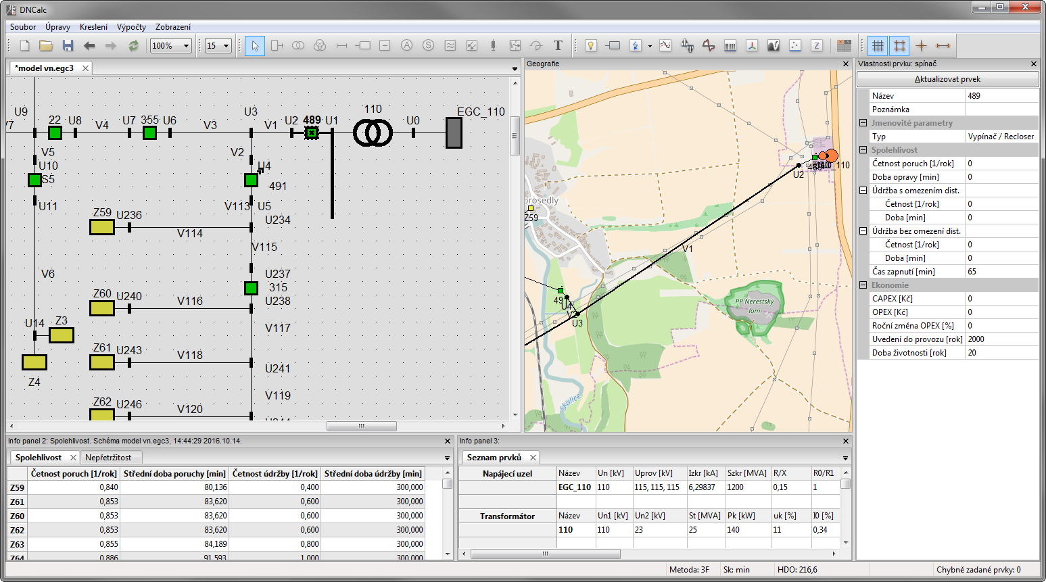Choose the two-winding transformer drawing tool
The image size is (1046, 582).
298,46
